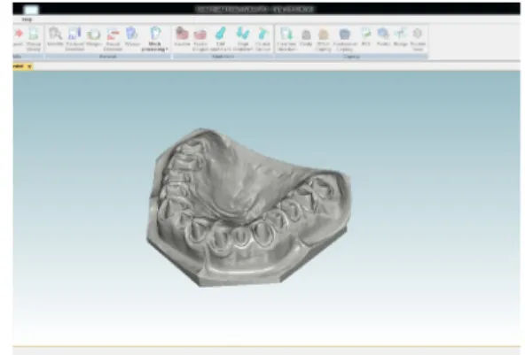Click the dental cast model in the viewport

[248, 207]
